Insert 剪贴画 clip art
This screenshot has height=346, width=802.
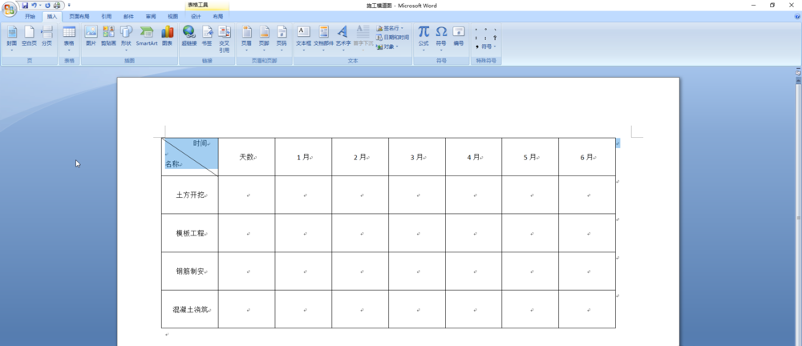click(x=108, y=38)
